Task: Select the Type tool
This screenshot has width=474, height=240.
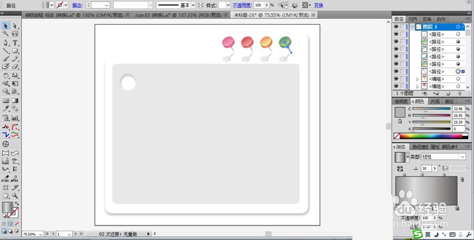Action: (x=15, y=43)
